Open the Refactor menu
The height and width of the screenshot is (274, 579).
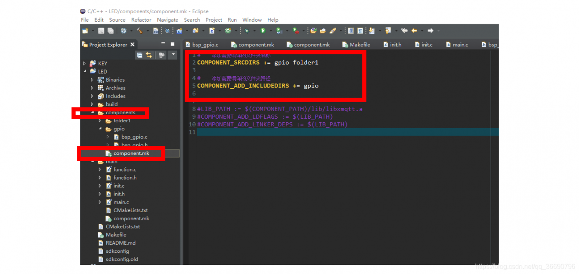pyautogui.click(x=141, y=20)
